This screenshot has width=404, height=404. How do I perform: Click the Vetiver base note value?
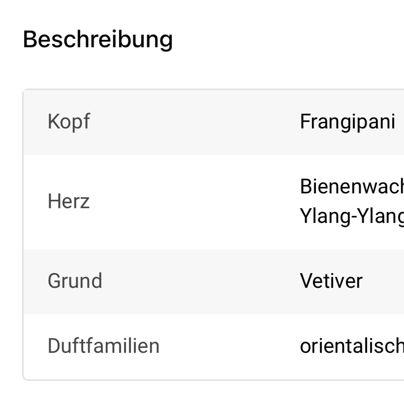331,281
